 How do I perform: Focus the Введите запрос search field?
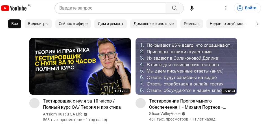pyautogui.click(x=110, y=8)
